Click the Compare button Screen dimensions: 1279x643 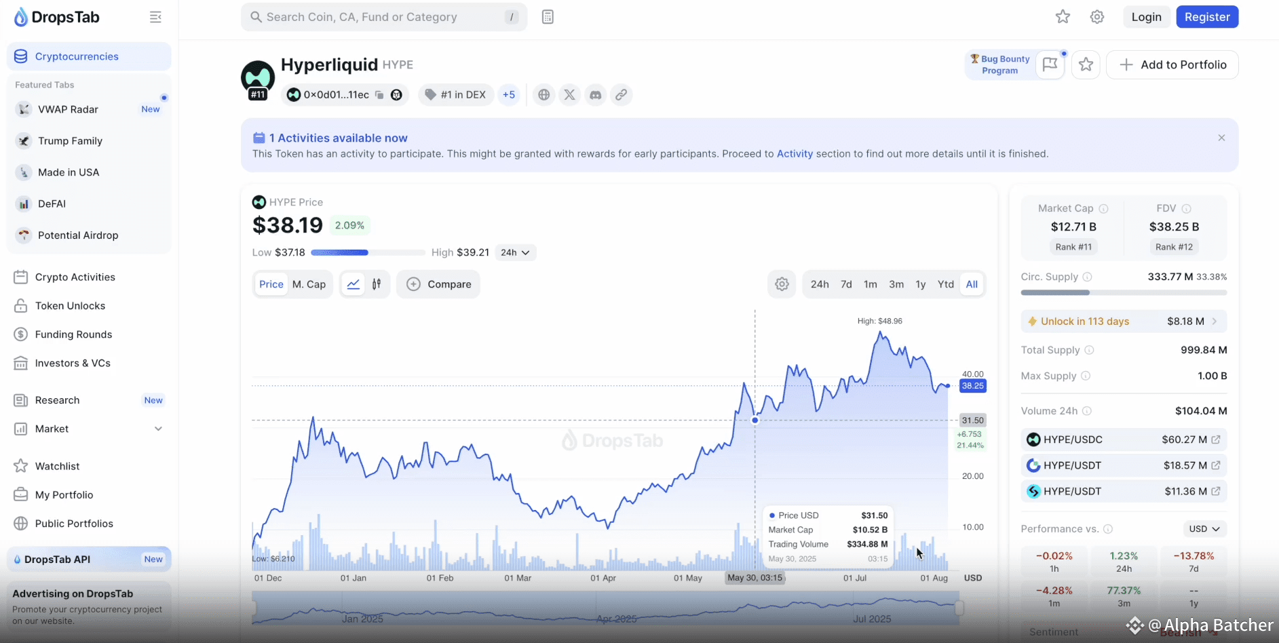pos(438,284)
